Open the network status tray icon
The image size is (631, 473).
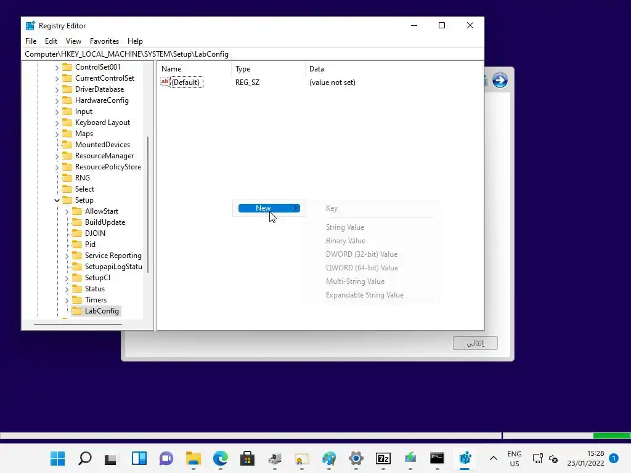[x=537, y=458]
